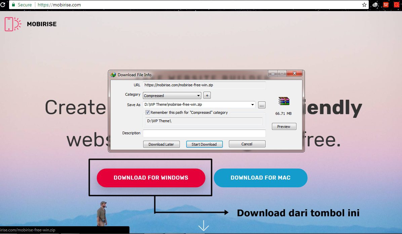Click Download for Mac button
This screenshot has width=402, height=234.
point(260,178)
